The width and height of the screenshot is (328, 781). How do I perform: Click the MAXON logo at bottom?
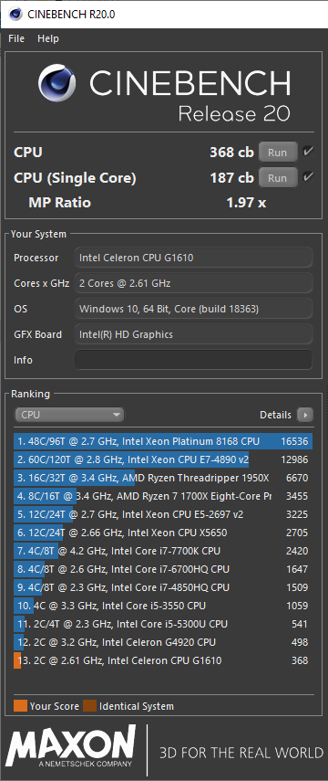click(70, 745)
